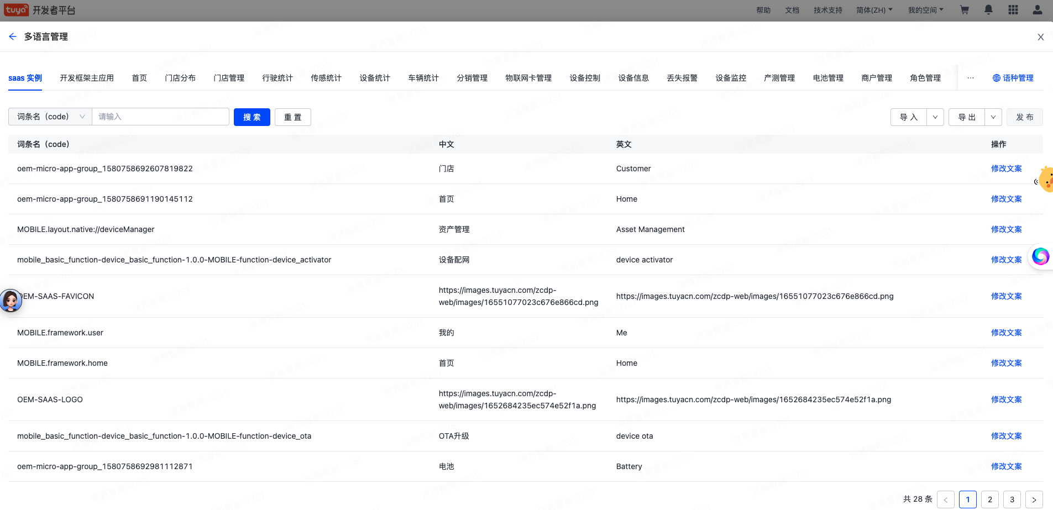Open the notifications bell
The image size is (1053, 510).
point(988,10)
